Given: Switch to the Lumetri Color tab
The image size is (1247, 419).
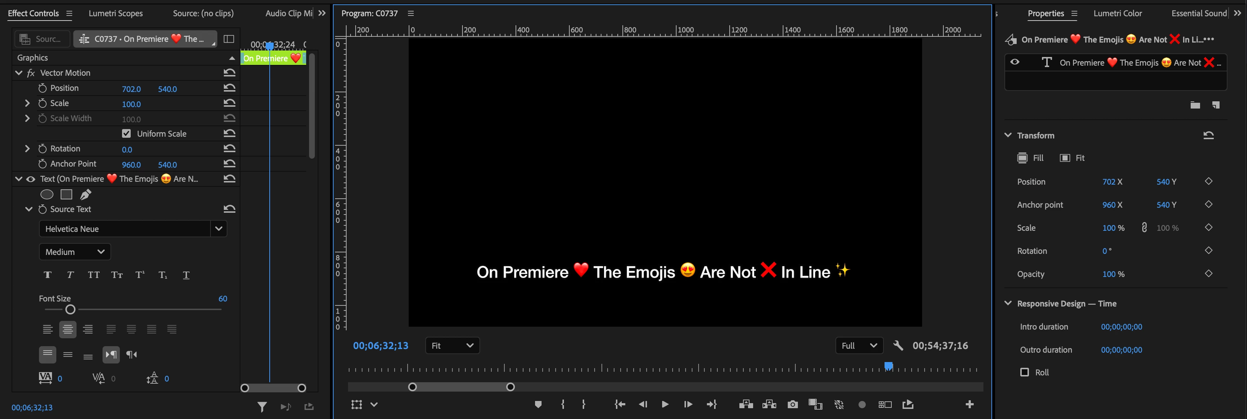Looking at the screenshot, I should click(x=1117, y=14).
